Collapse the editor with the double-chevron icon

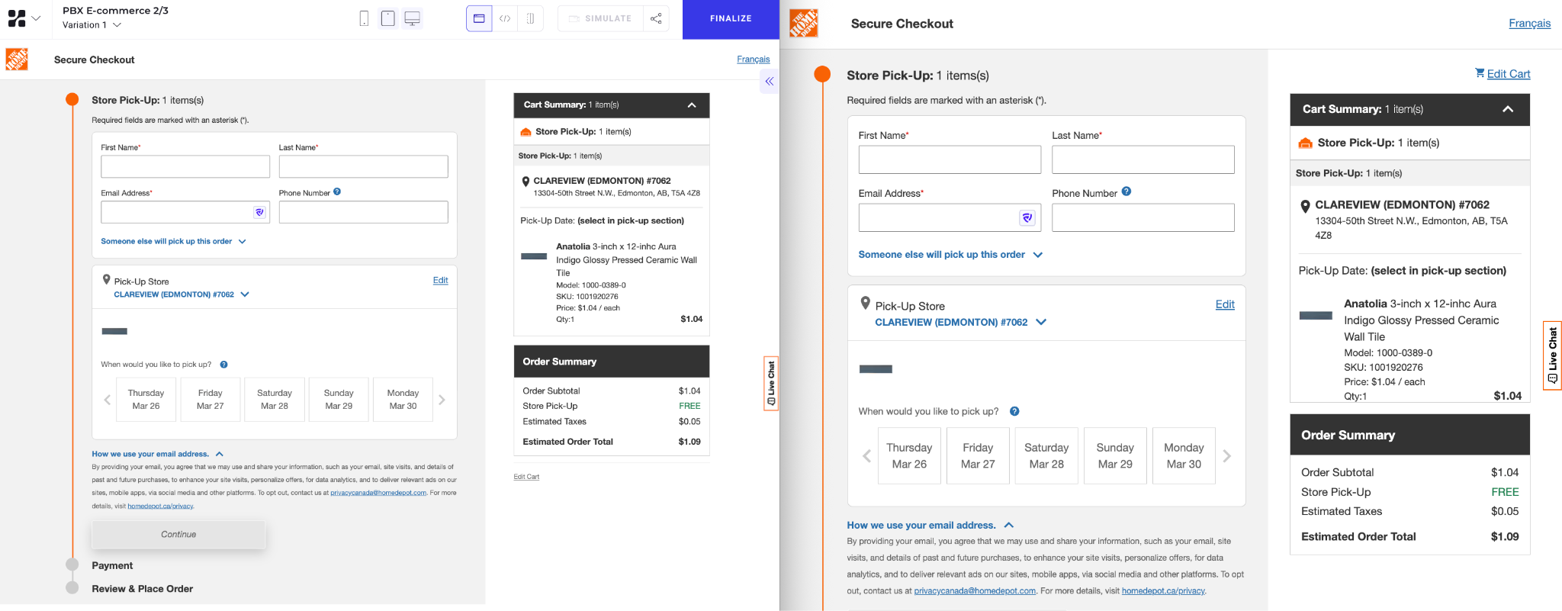(770, 81)
